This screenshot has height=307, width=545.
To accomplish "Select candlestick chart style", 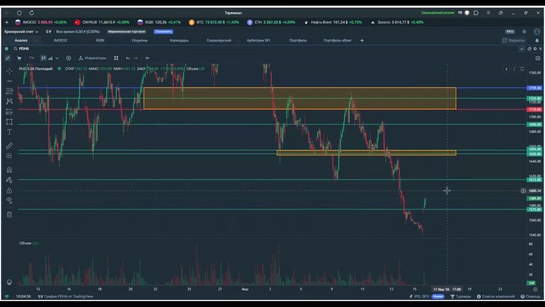I will point(43,58).
